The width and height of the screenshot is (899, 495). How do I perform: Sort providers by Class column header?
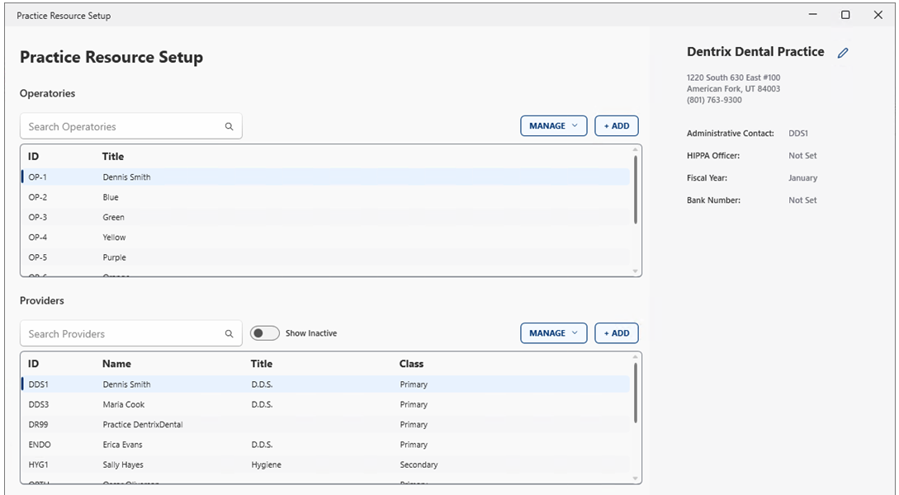pyautogui.click(x=411, y=364)
